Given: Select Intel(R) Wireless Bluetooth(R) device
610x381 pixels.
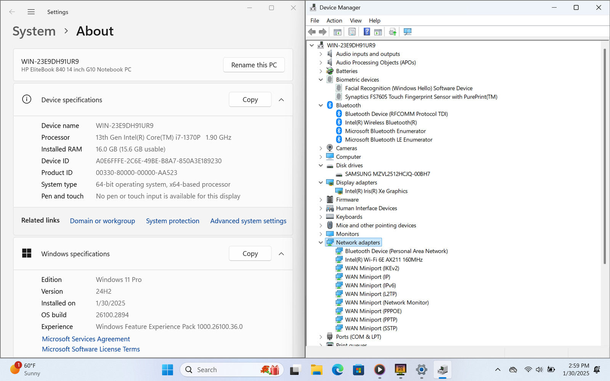Looking at the screenshot, I should pyautogui.click(x=381, y=123).
